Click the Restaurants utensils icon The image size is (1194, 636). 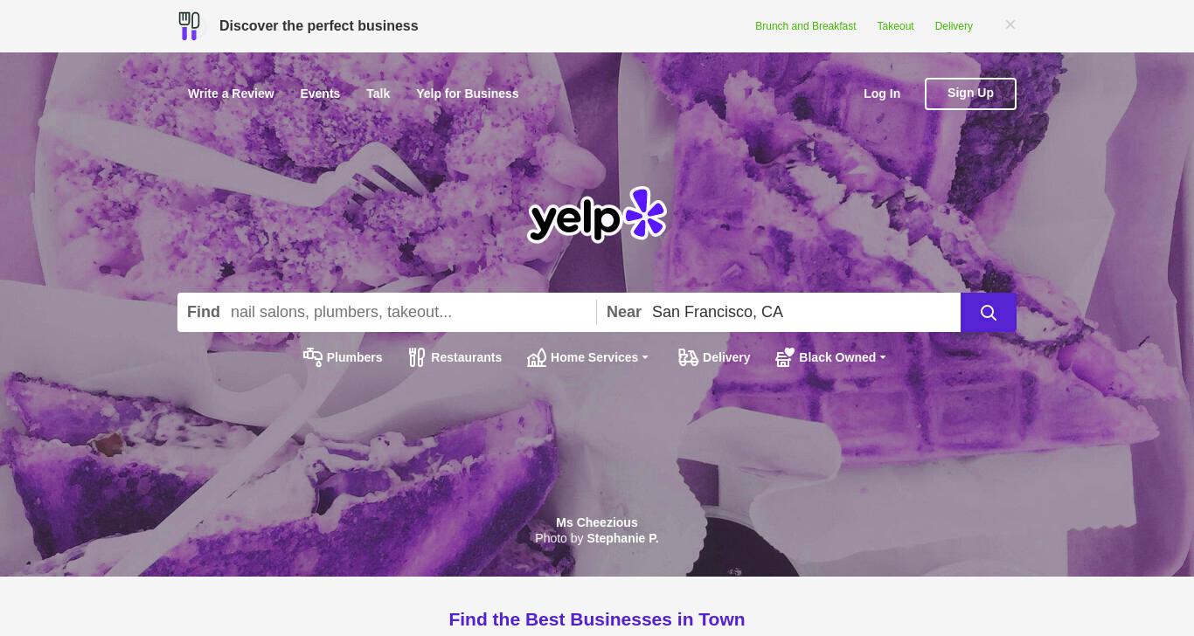tap(417, 356)
